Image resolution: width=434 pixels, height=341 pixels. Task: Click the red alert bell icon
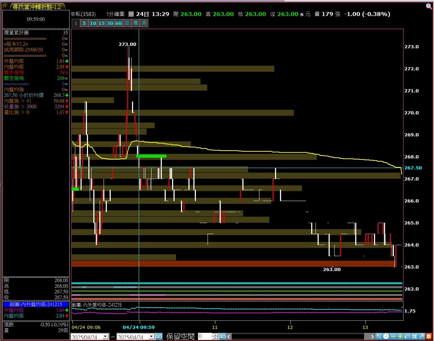[x=429, y=336]
